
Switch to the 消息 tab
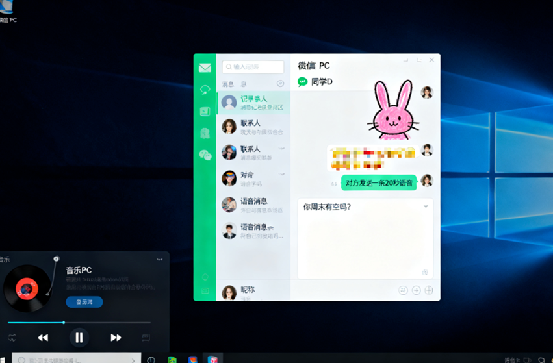[228, 84]
